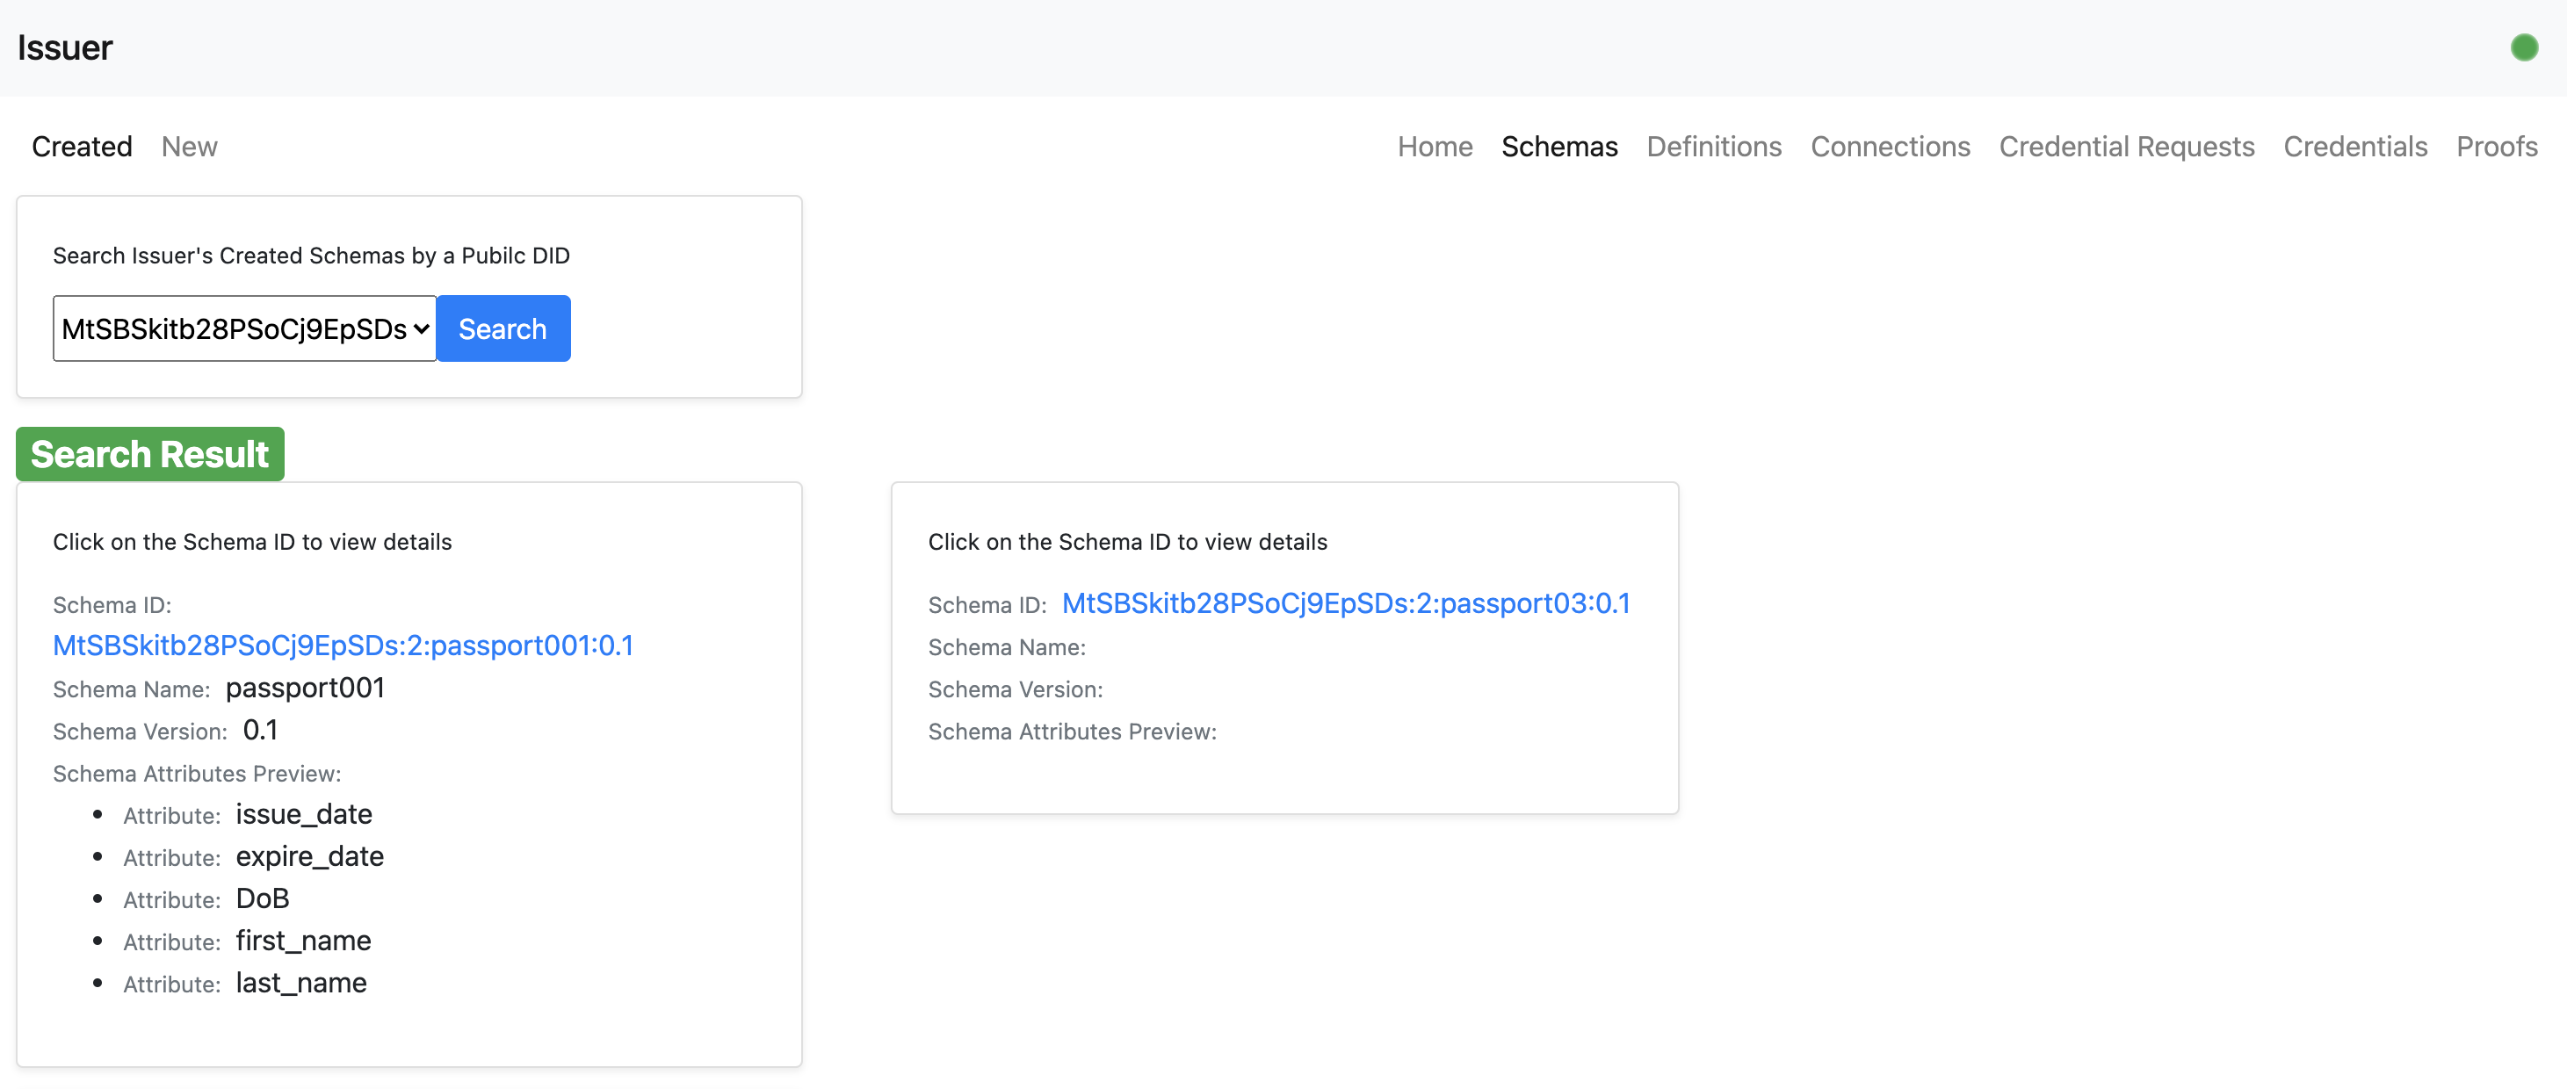The width and height of the screenshot is (2567, 1089).
Task: Click the last_name attribute entry
Action: tap(301, 983)
